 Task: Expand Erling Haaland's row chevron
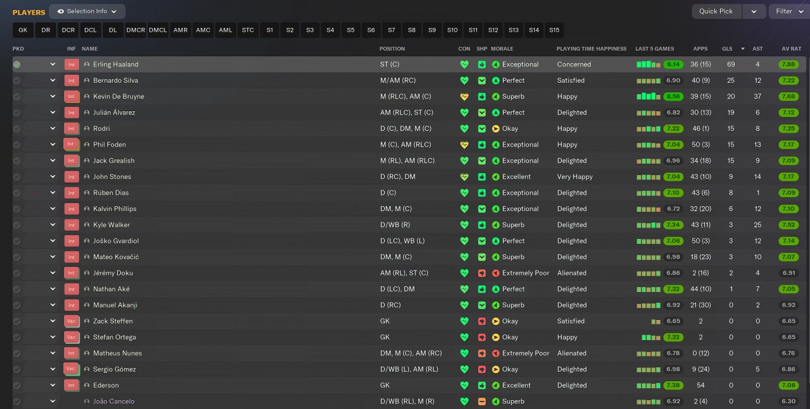click(x=53, y=64)
